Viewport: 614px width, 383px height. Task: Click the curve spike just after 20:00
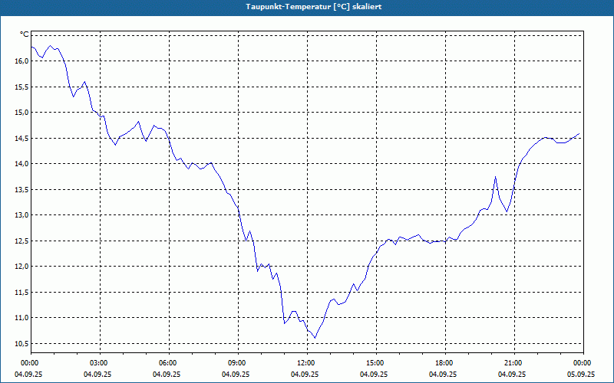(x=495, y=177)
